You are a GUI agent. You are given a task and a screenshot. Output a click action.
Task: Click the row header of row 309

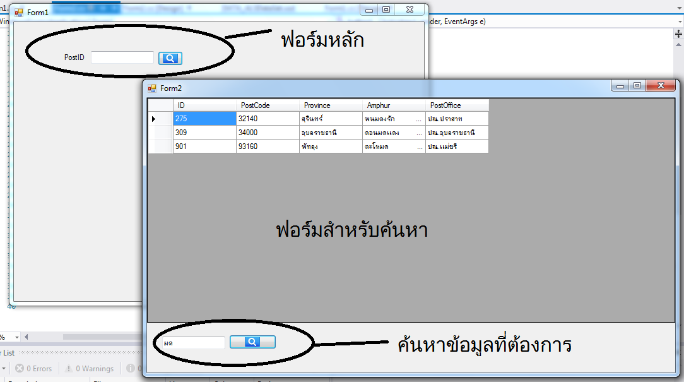[x=160, y=133]
